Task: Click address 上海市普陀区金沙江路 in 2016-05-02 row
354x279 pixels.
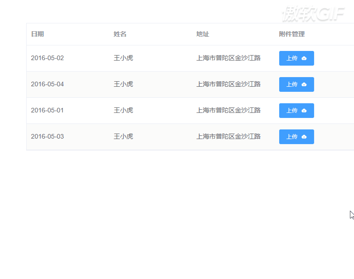Action: point(229,58)
